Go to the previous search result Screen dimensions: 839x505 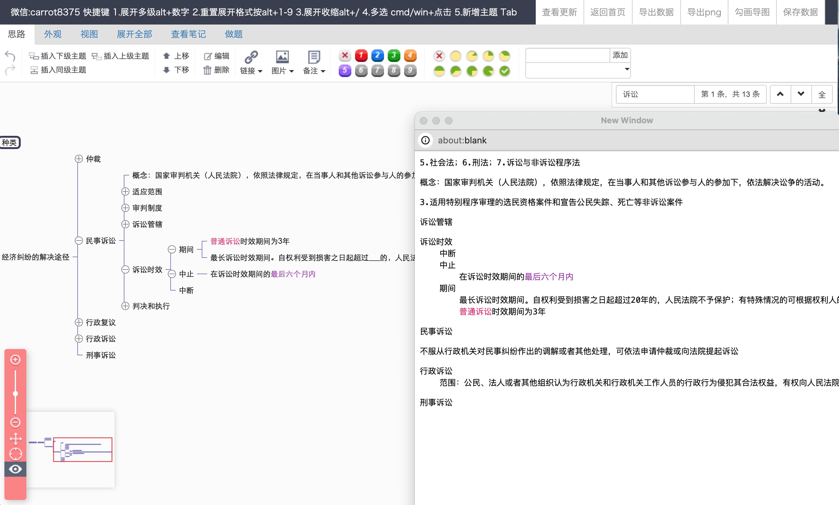click(780, 94)
